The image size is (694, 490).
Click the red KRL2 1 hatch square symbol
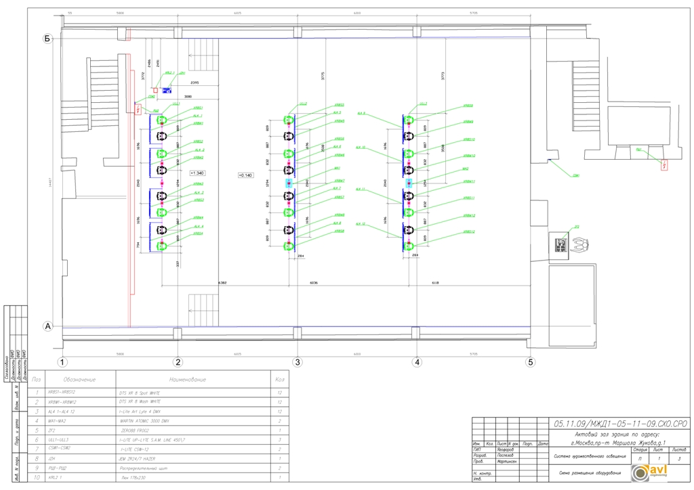(x=155, y=90)
